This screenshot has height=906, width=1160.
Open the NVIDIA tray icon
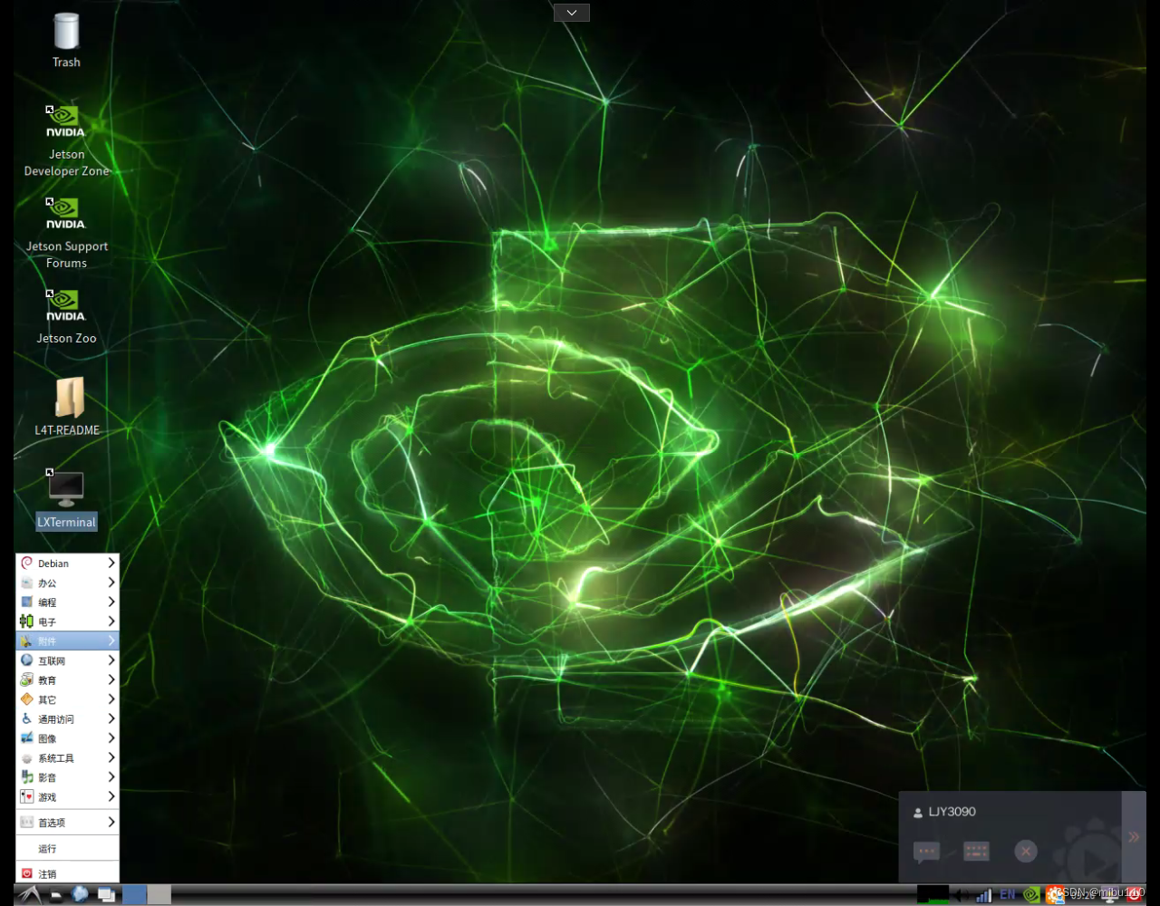(x=1031, y=894)
